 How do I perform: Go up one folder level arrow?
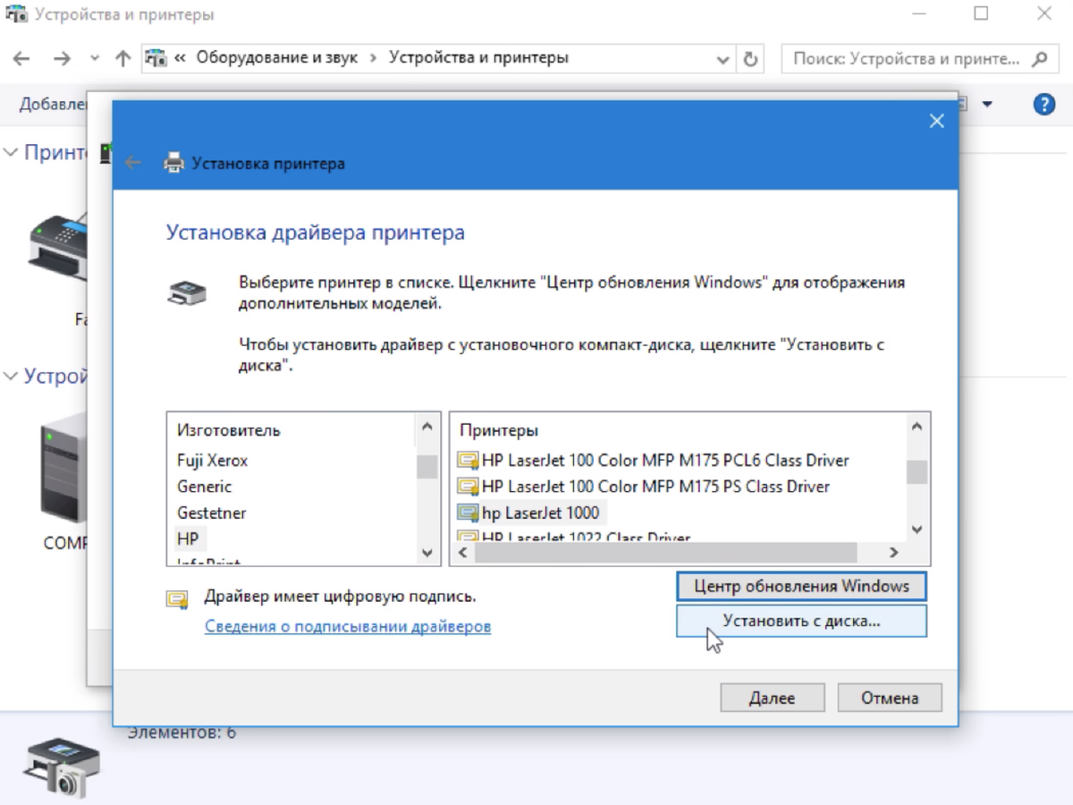pyautogui.click(x=123, y=59)
